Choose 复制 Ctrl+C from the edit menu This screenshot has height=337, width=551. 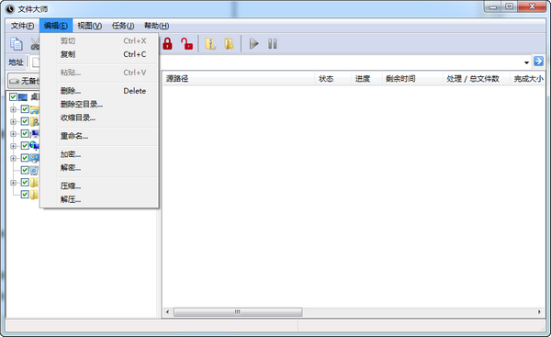pos(99,54)
